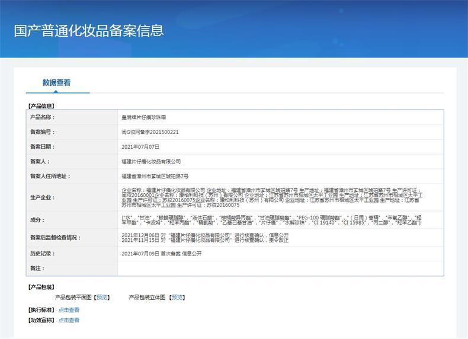Open 点击查看 link beside 功效宣称
468x339 pixels.
pyautogui.click(x=69, y=320)
